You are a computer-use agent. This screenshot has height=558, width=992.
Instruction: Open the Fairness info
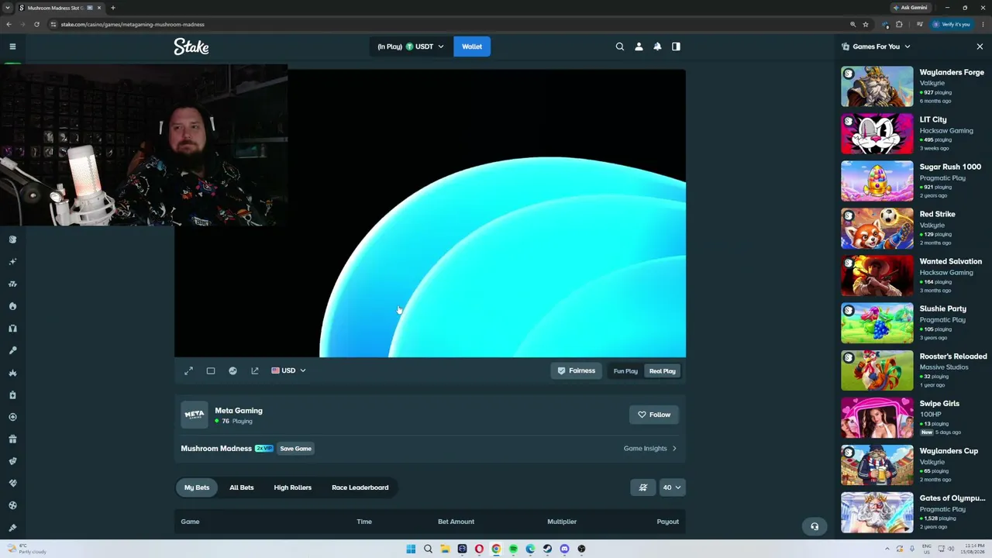click(577, 371)
